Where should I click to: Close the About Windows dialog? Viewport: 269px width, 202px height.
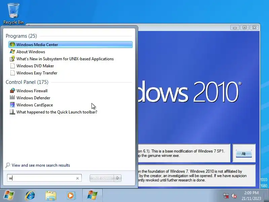(x=255, y=28)
